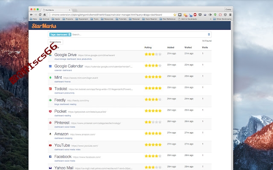Click the bookmark star in the address bar
This screenshot has height=170, width=273.
pyautogui.click(x=174, y=15)
